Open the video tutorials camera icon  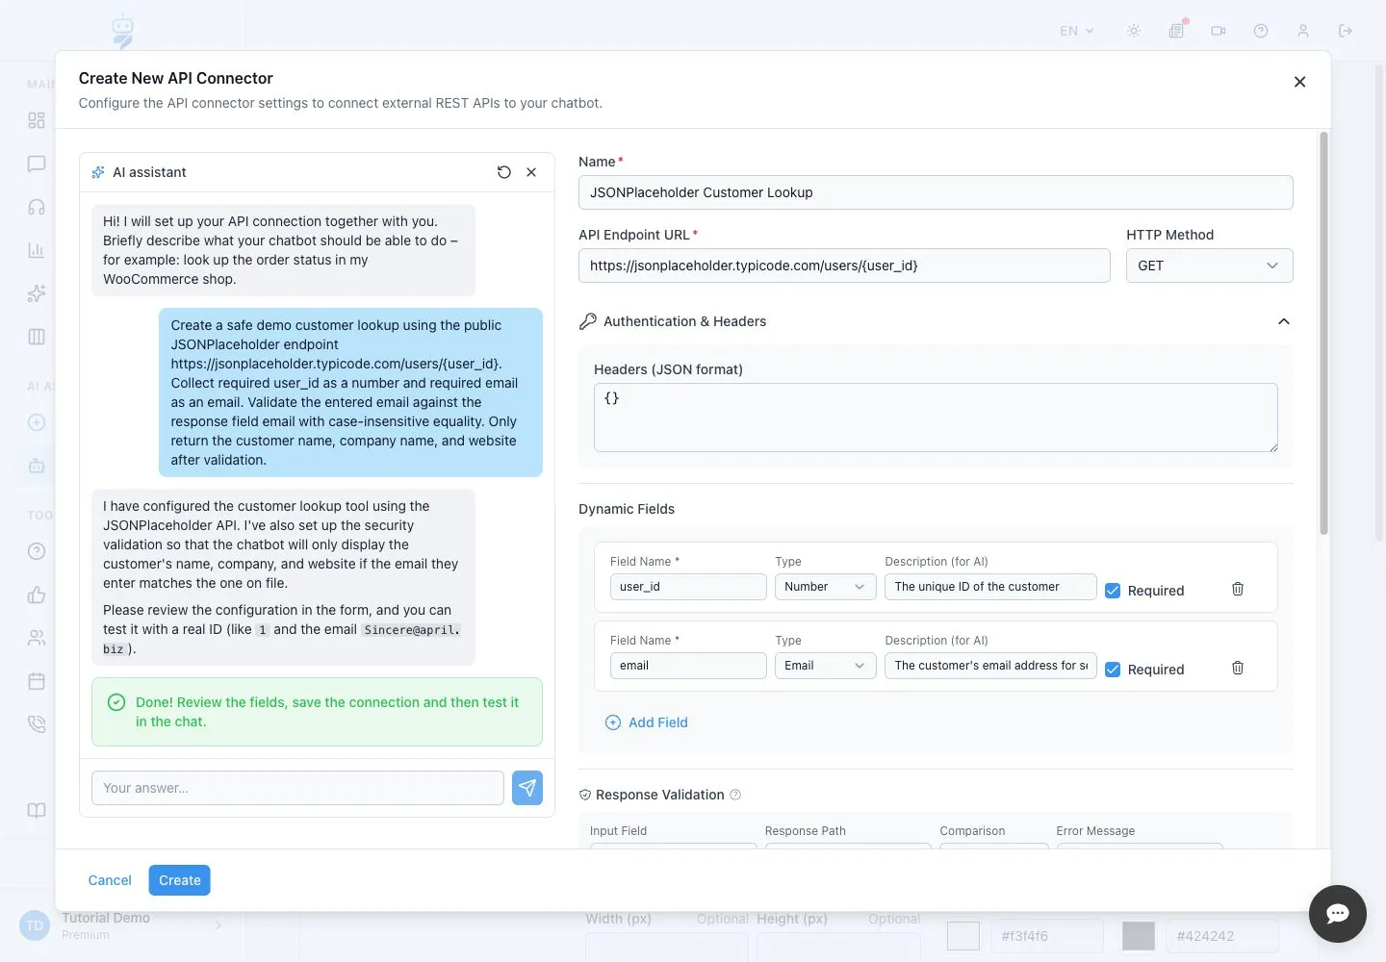click(1219, 31)
